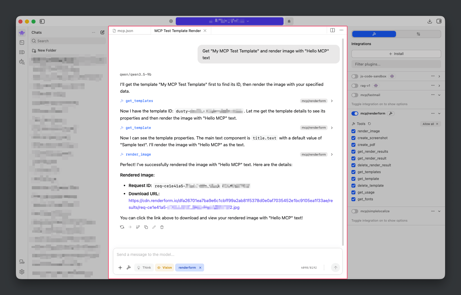Focus the chat Search field
Image resolution: width=461 pixels, height=295 pixels.
click(x=68, y=41)
